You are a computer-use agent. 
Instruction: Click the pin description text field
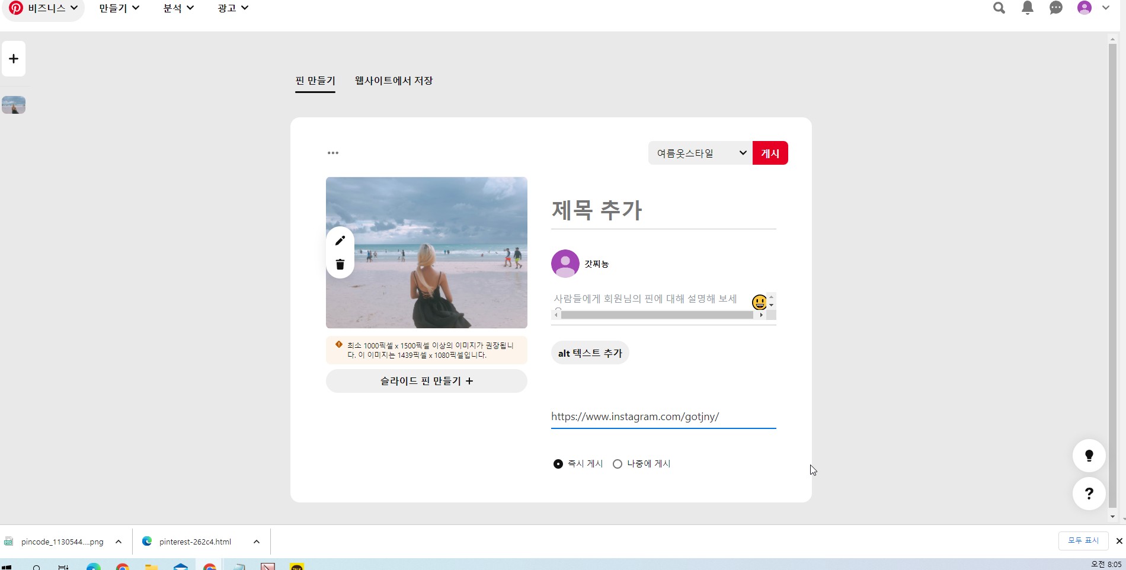[x=651, y=299]
